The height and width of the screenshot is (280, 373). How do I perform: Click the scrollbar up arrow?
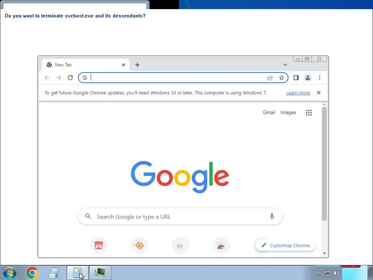324,104
